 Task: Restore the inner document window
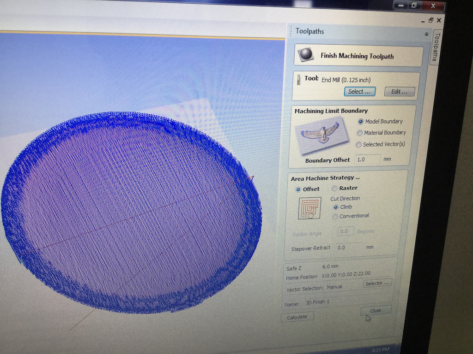(x=431, y=20)
